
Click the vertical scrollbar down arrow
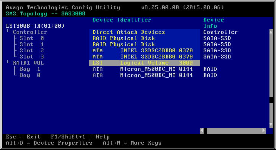[271, 125]
